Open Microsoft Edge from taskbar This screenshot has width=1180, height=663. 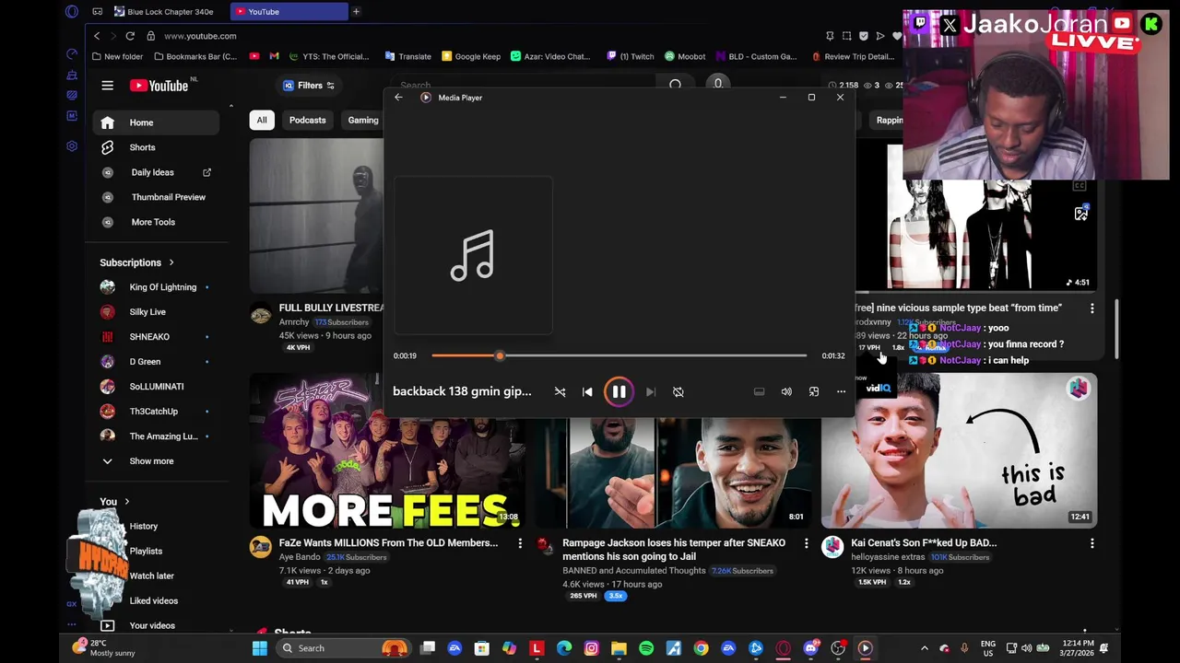(x=564, y=648)
